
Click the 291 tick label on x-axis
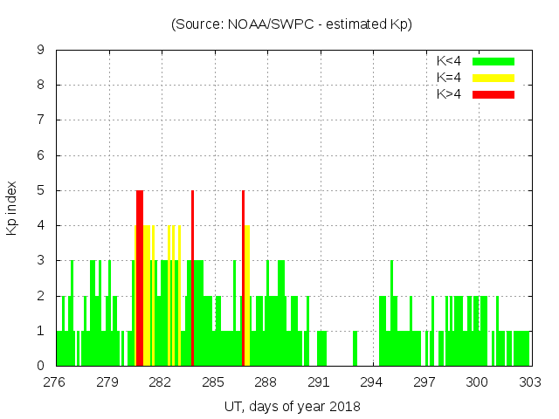click(x=319, y=382)
